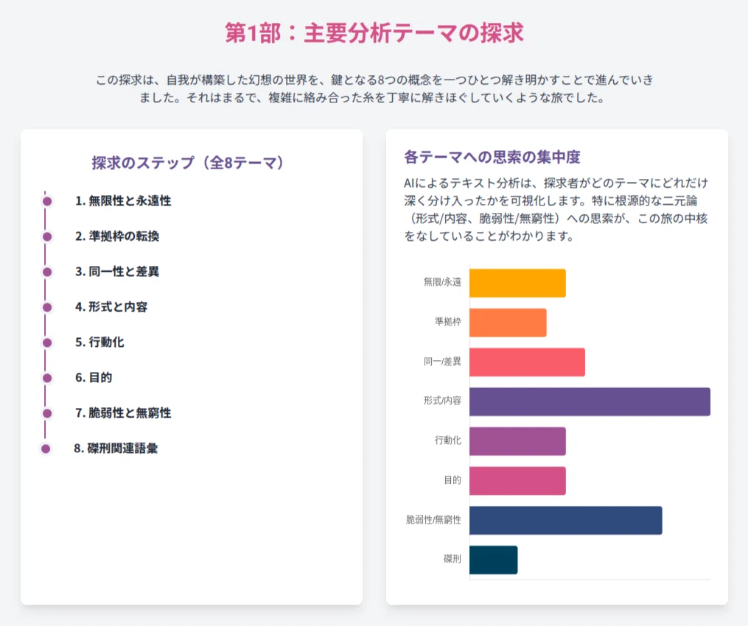Click the timeline dot beside 準拠枠の転換

46,236
